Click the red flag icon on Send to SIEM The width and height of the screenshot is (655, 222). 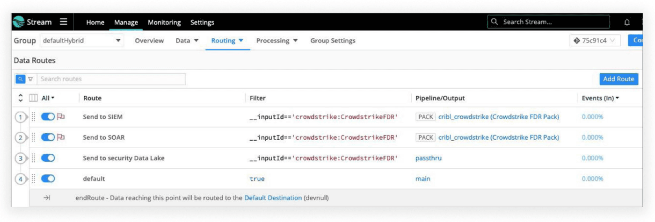61,117
